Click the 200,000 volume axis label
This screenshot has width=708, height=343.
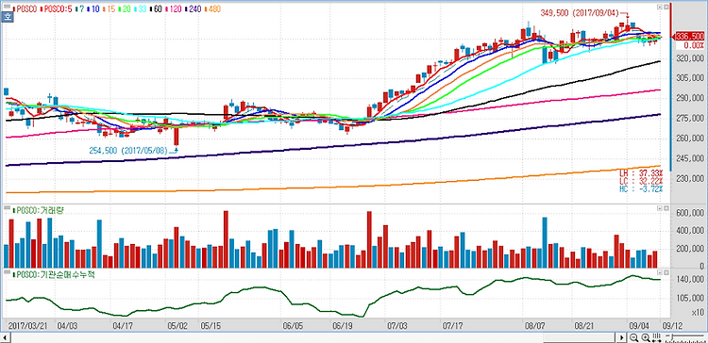tap(689, 250)
